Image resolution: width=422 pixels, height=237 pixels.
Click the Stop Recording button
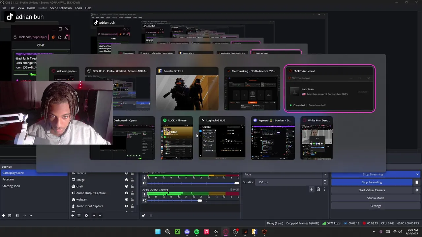372,182
